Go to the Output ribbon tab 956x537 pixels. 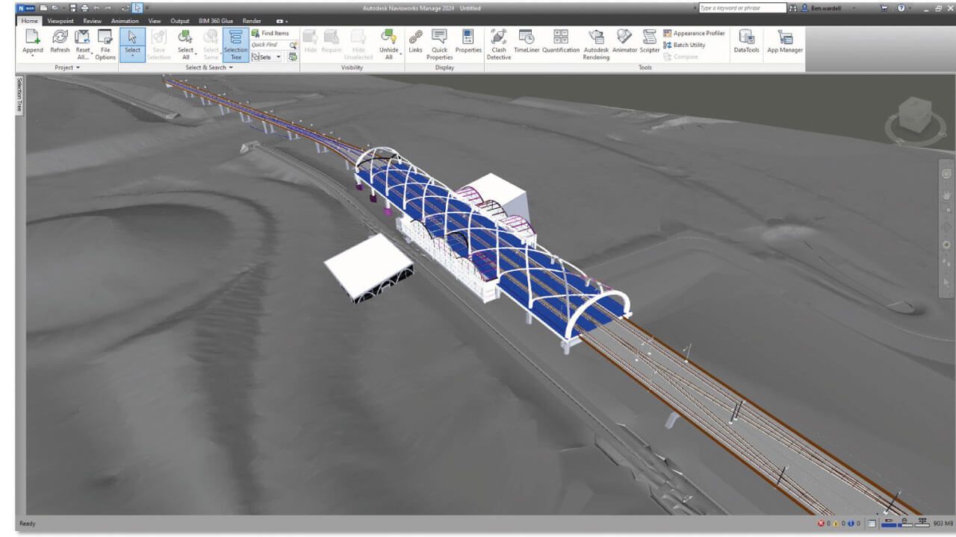[x=180, y=21]
